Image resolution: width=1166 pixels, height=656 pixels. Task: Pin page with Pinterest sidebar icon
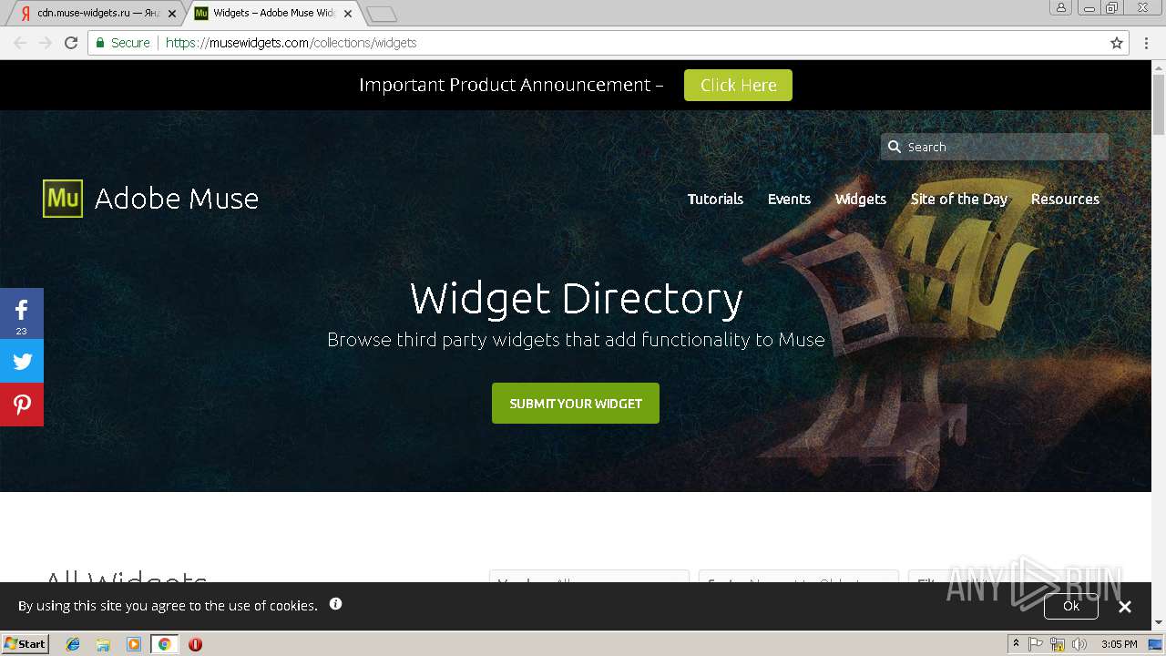click(x=22, y=405)
